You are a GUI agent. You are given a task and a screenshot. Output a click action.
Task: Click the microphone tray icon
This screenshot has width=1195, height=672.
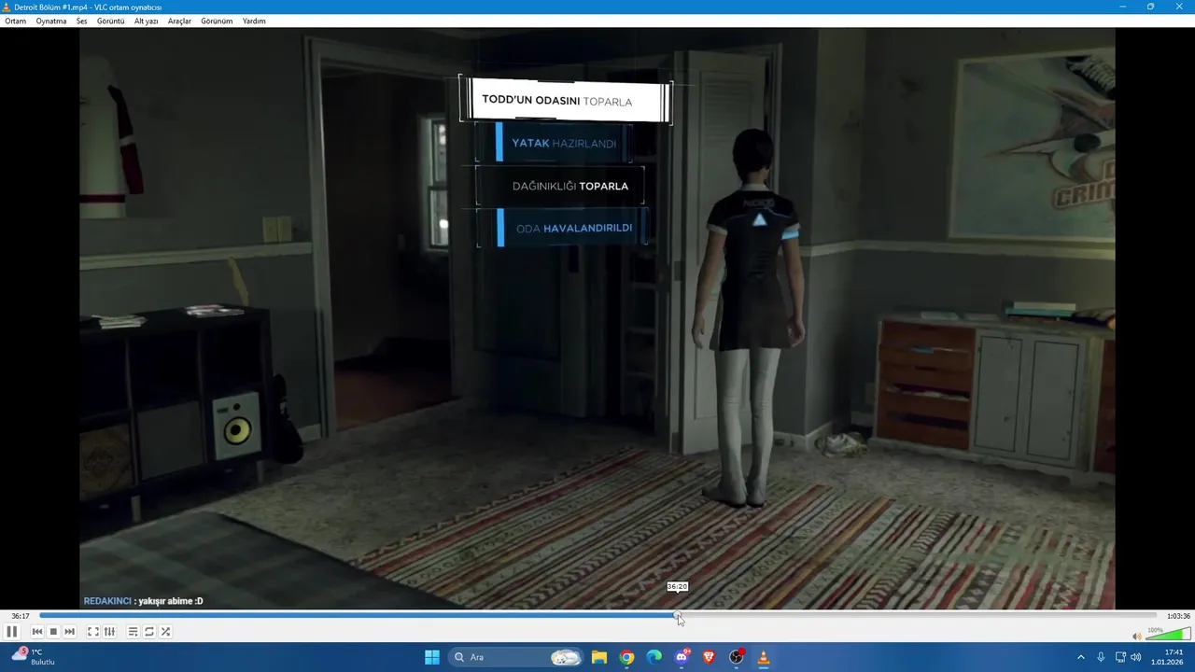pyautogui.click(x=1101, y=657)
